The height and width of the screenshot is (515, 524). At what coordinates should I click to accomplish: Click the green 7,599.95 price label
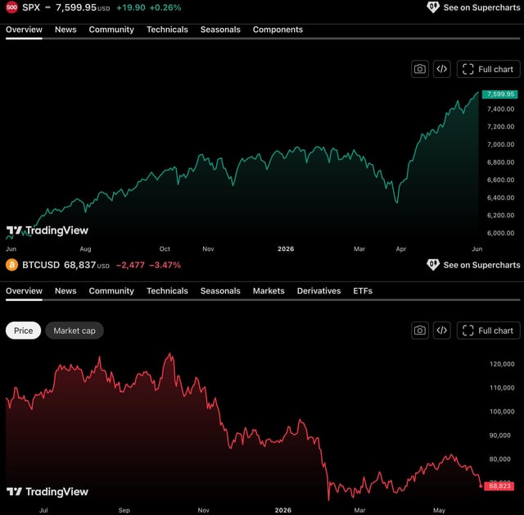[500, 94]
